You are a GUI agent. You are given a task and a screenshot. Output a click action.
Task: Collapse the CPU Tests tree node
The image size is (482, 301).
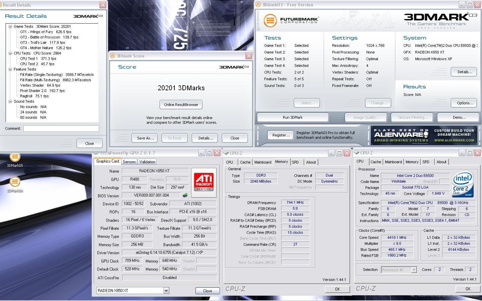10,53
